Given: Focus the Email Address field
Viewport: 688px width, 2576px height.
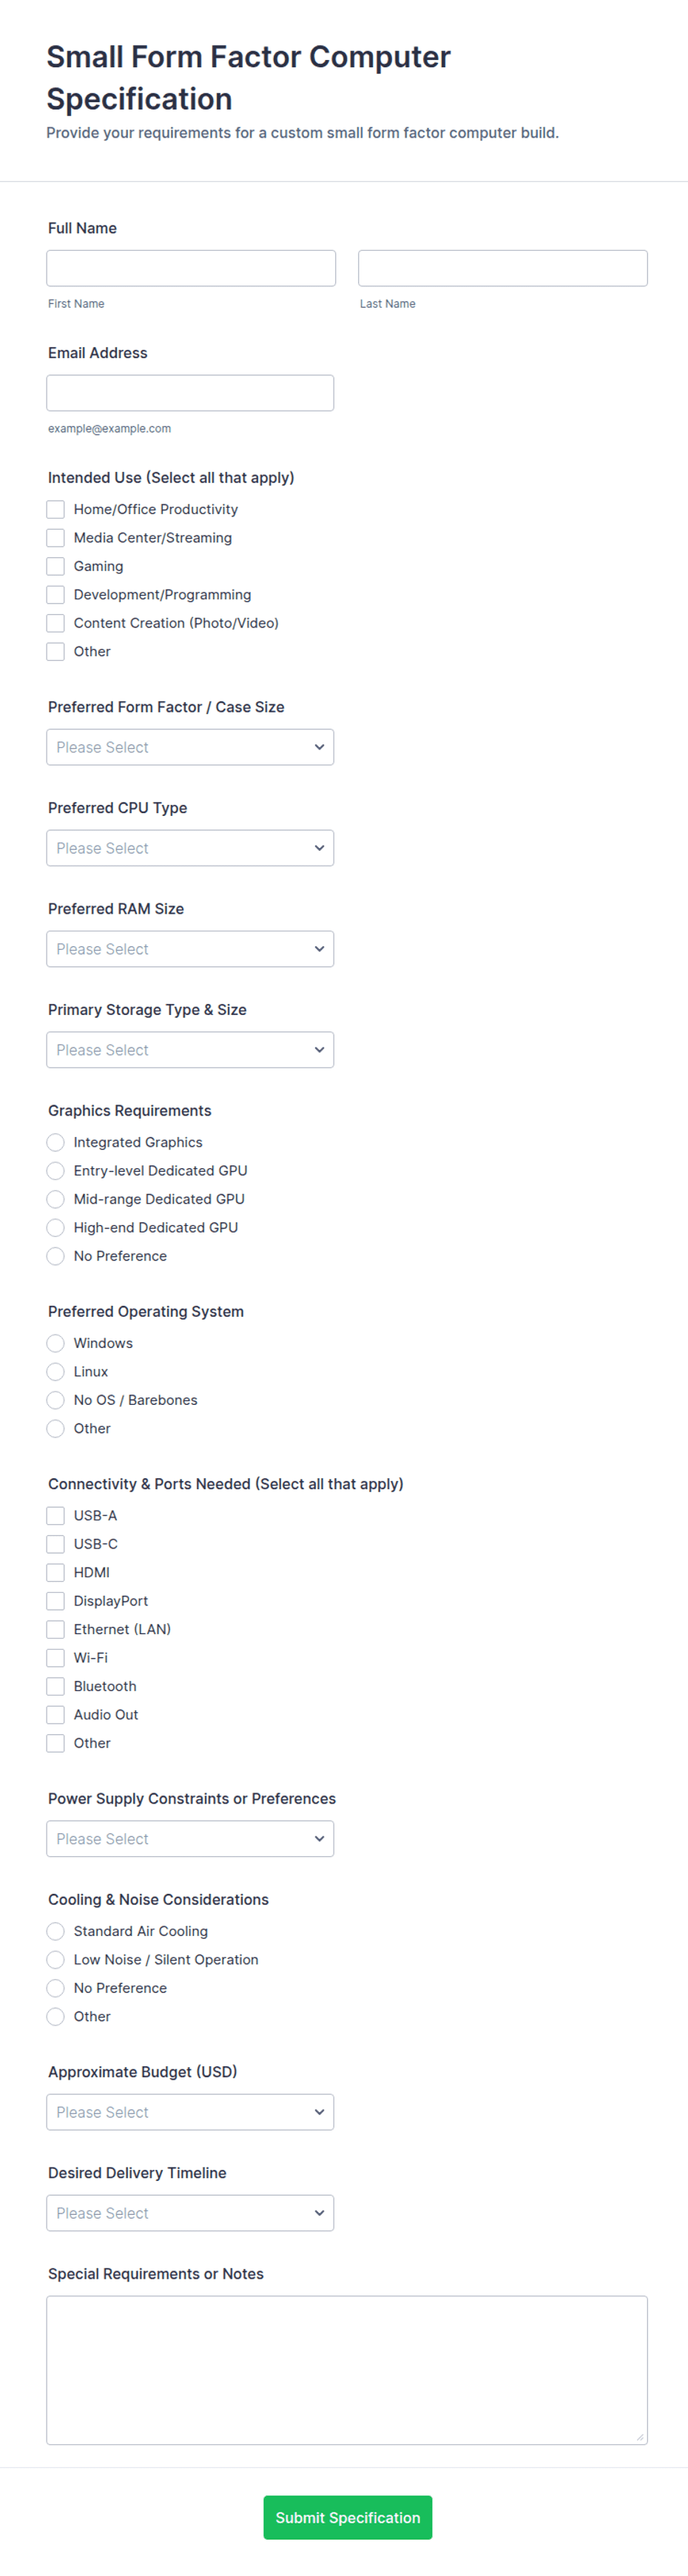Looking at the screenshot, I should click(190, 393).
